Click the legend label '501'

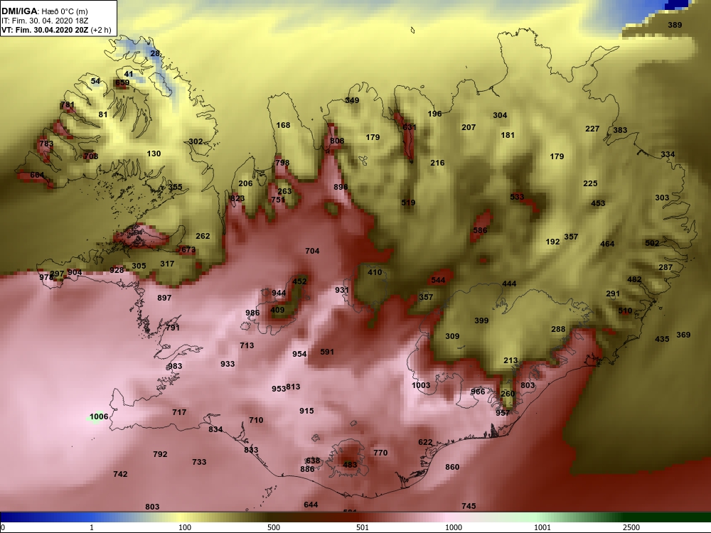pyautogui.click(x=363, y=527)
